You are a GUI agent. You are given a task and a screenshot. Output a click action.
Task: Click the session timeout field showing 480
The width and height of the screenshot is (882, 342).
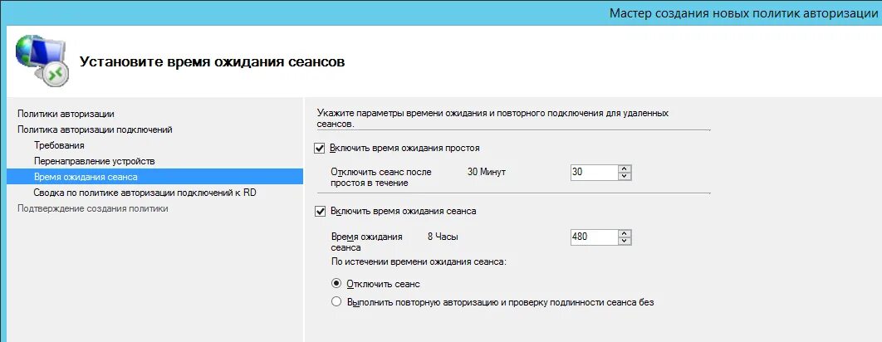point(594,237)
